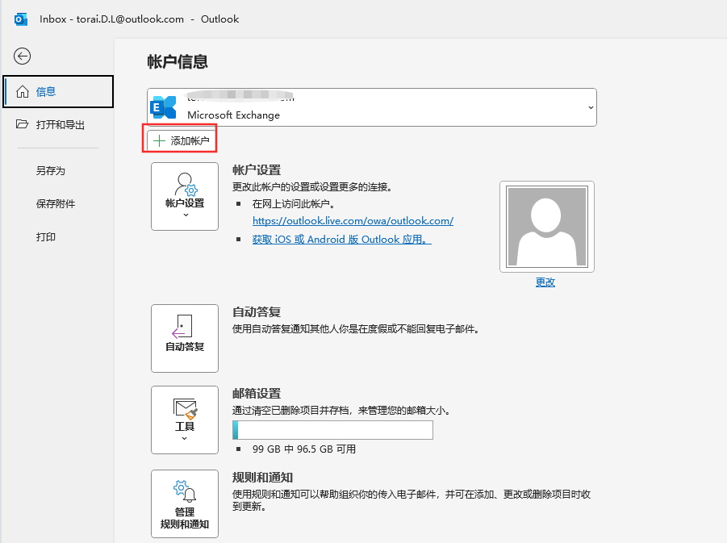Open link to get iOS or Android Outlook app
Image resolution: width=727 pixels, height=543 pixels.
(x=341, y=240)
